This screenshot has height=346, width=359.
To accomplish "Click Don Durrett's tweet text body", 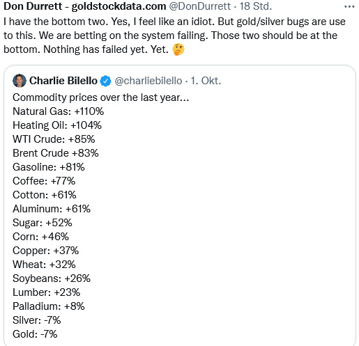I will click(x=174, y=36).
